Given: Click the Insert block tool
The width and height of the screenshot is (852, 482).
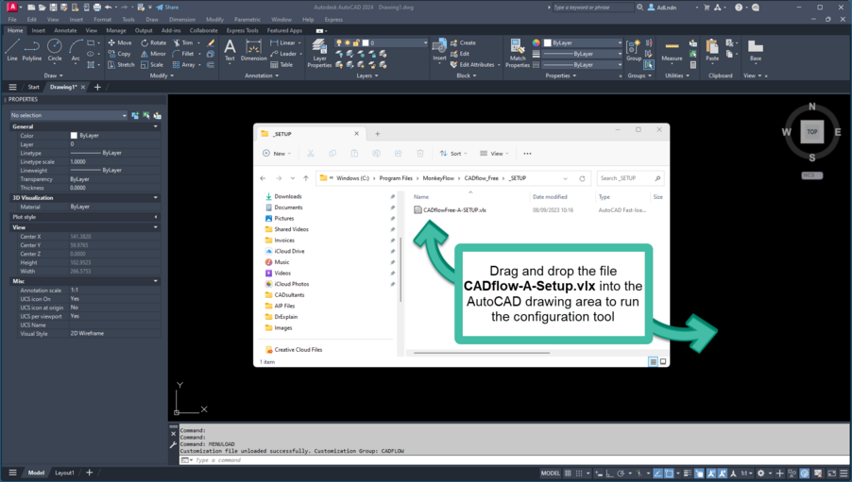Looking at the screenshot, I should [439, 50].
